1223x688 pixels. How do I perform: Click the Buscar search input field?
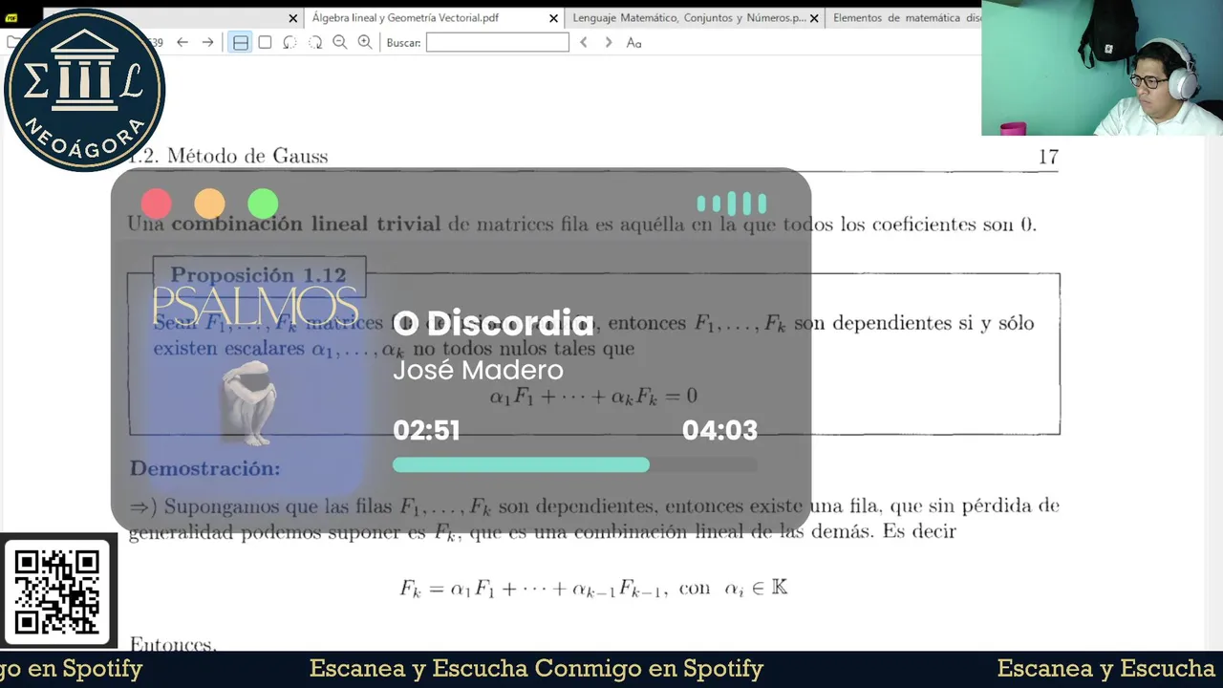pos(497,42)
